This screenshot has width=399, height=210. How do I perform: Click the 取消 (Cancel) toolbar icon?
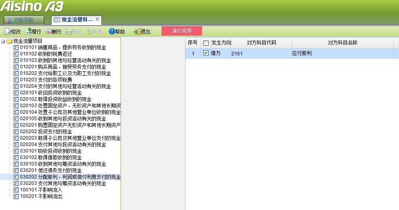click(89, 32)
